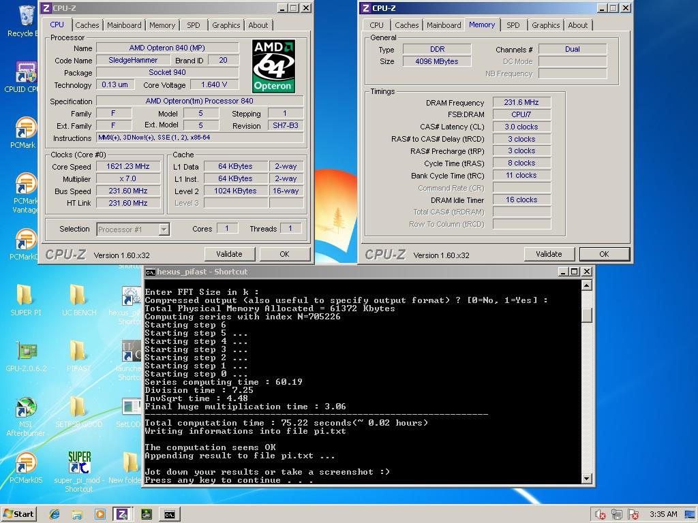Expand the Processor #1 selection dropdown
The height and width of the screenshot is (523, 698).
point(164,229)
